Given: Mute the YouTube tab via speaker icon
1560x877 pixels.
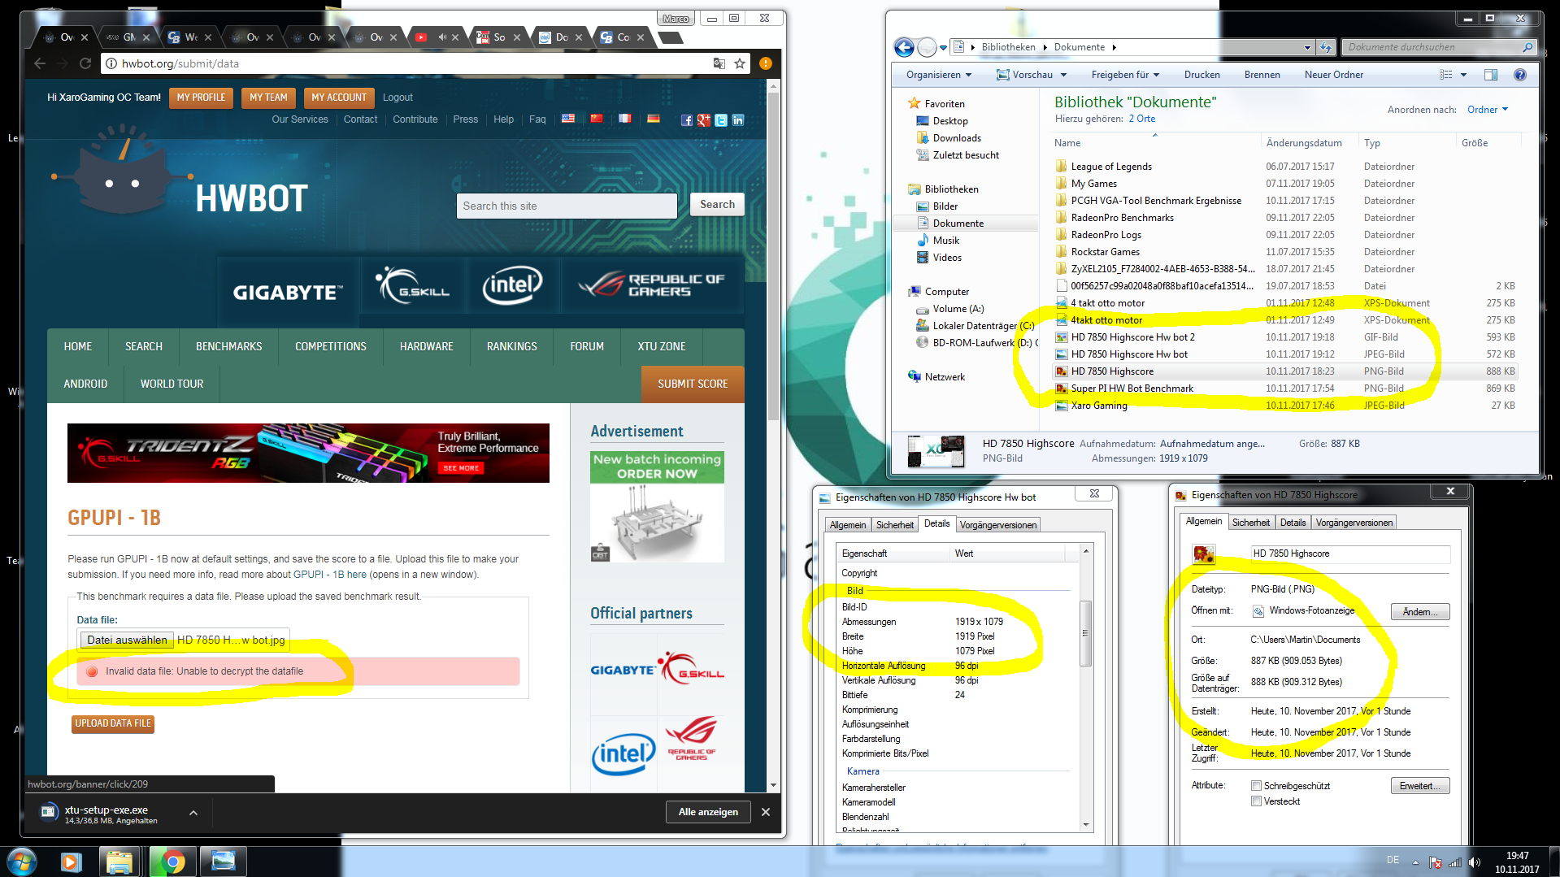Looking at the screenshot, I should [x=442, y=37].
